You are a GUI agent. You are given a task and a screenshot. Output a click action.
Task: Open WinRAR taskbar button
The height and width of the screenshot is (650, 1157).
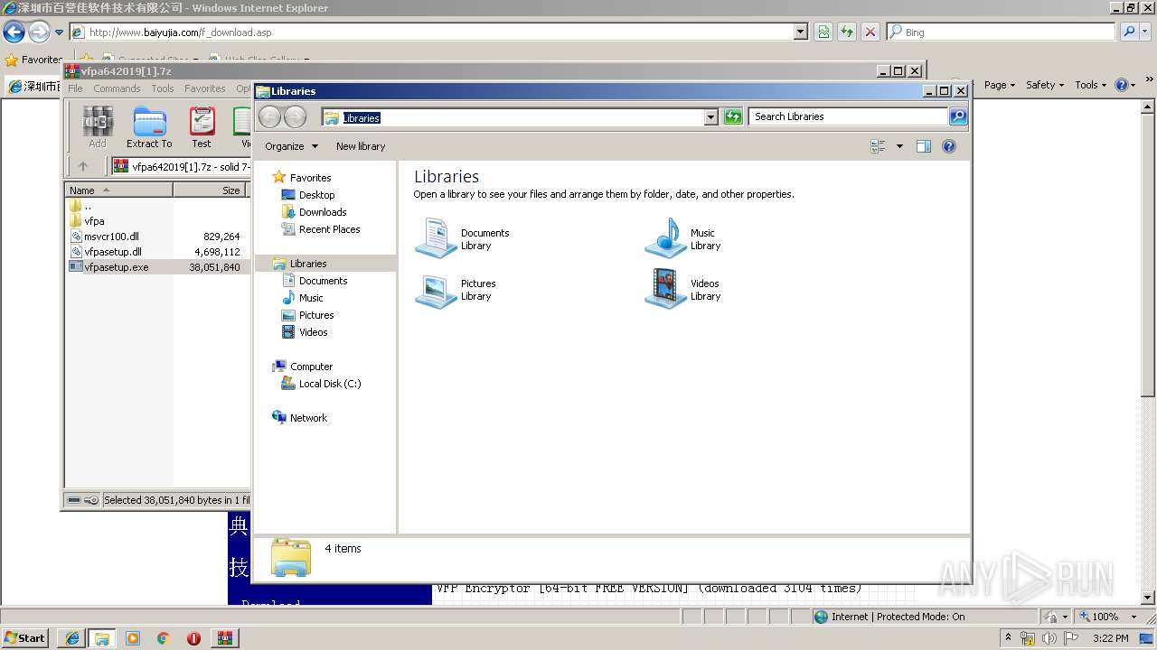coord(224,637)
